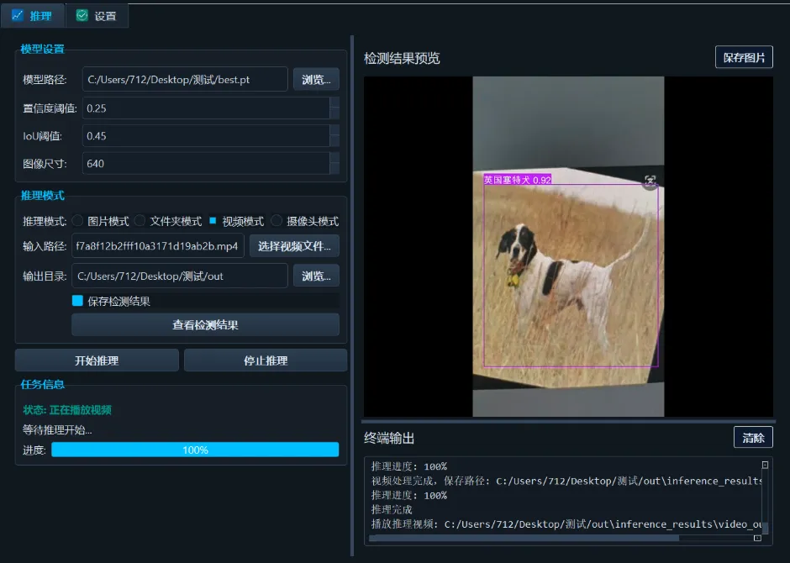Click the 开始推理 button
Image resolution: width=790 pixels, height=563 pixels.
97,360
